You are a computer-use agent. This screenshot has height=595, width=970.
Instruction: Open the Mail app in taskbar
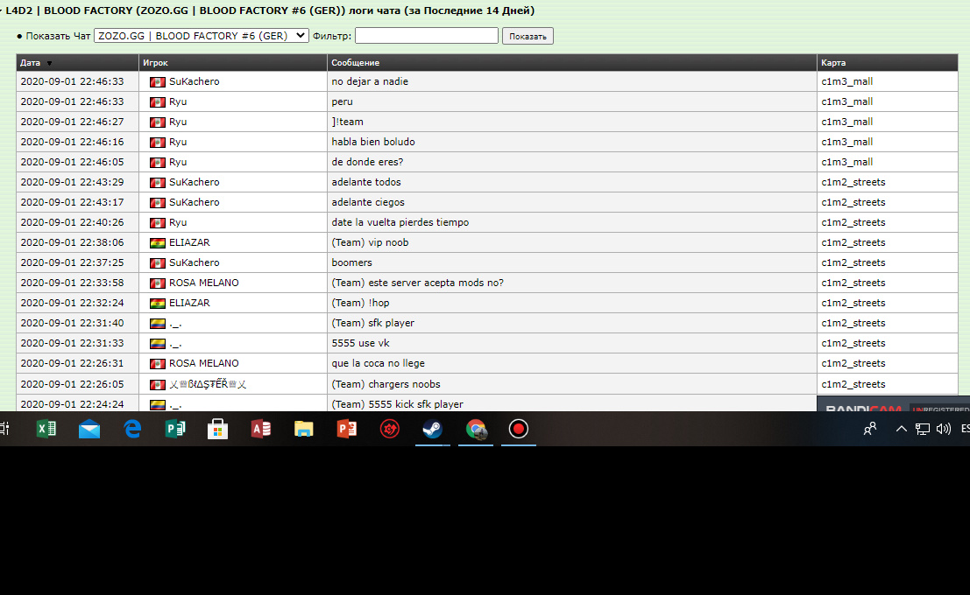click(x=89, y=429)
